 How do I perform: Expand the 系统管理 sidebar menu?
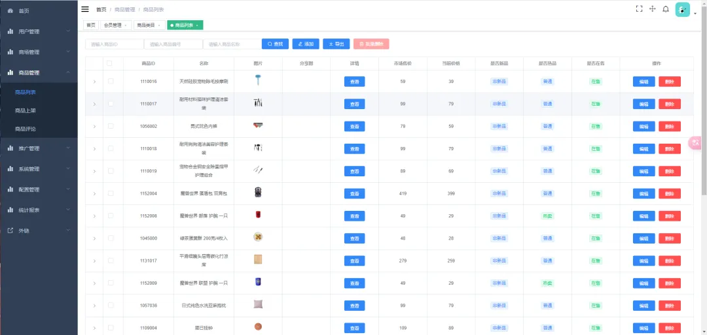[x=38, y=169]
